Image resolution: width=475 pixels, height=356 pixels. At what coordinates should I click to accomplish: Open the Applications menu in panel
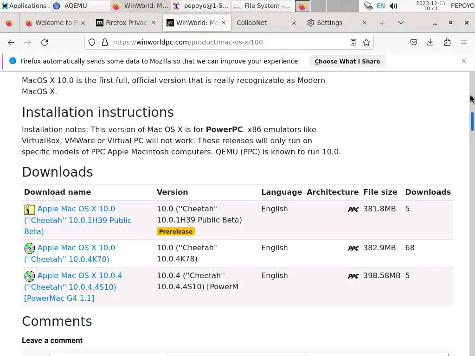(25, 6)
